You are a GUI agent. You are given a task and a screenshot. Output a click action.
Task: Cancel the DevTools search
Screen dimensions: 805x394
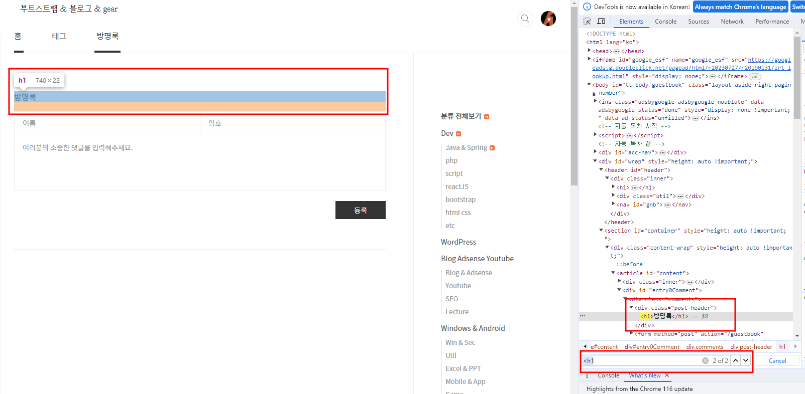point(777,360)
